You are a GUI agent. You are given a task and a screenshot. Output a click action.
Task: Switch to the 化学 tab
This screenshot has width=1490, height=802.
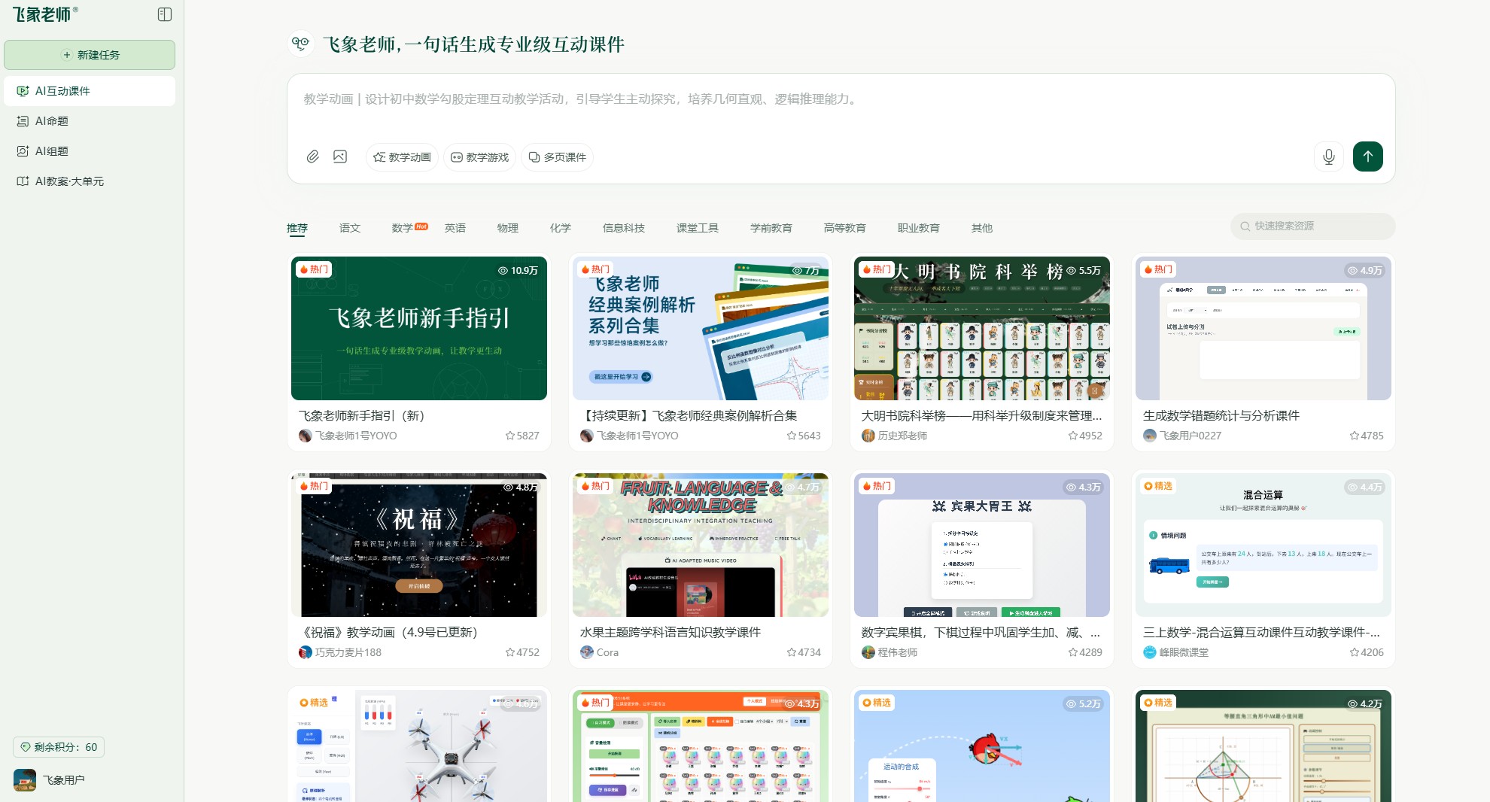(561, 228)
